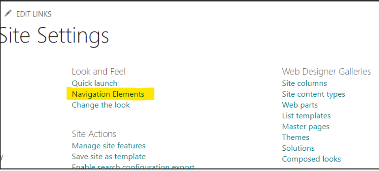This screenshot has height=171, width=379.
Task: Click the Web Designer Galleries heading
Action: 326,72
